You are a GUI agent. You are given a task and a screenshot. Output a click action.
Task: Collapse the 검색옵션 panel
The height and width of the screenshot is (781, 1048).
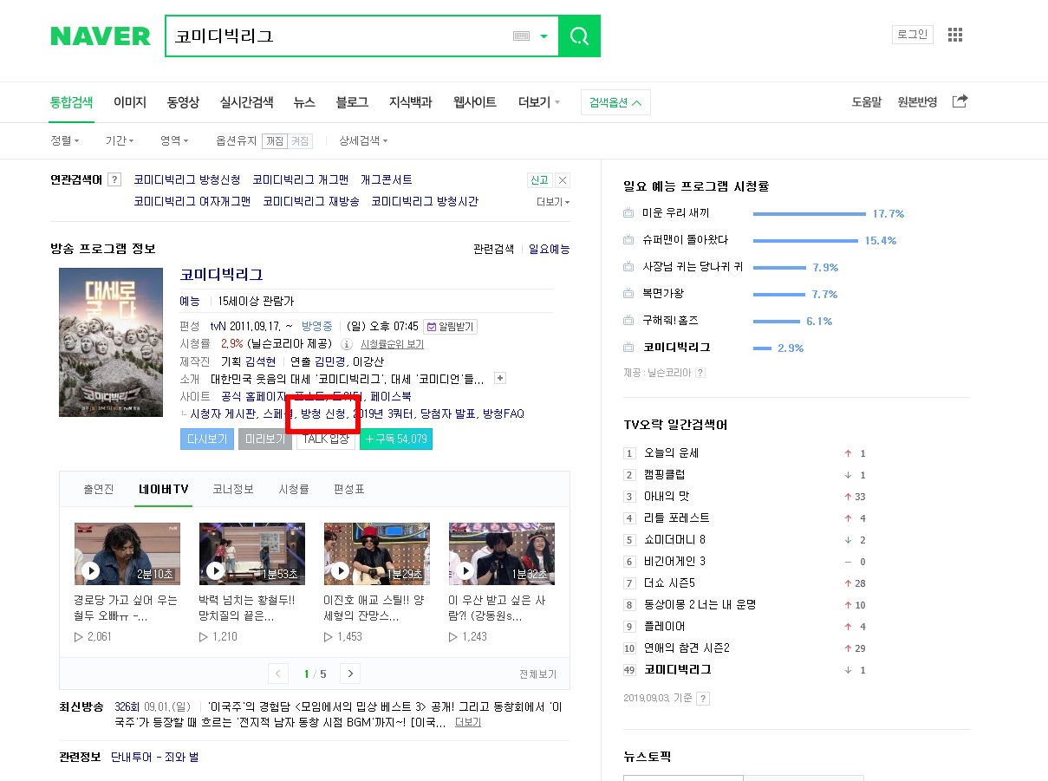tap(615, 102)
